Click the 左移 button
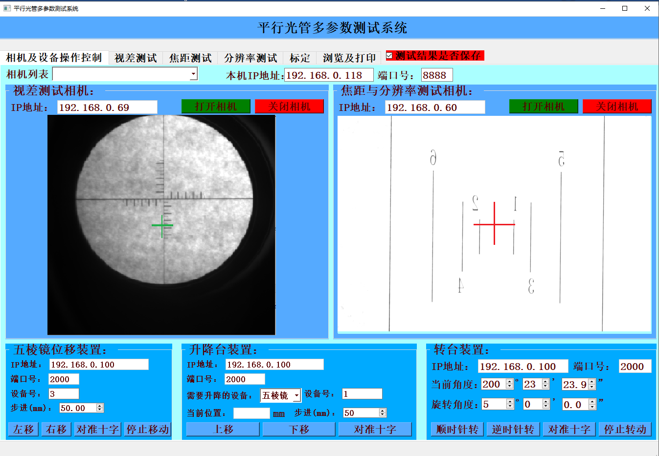Image resolution: width=659 pixels, height=456 pixels. pyautogui.click(x=23, y=430)
